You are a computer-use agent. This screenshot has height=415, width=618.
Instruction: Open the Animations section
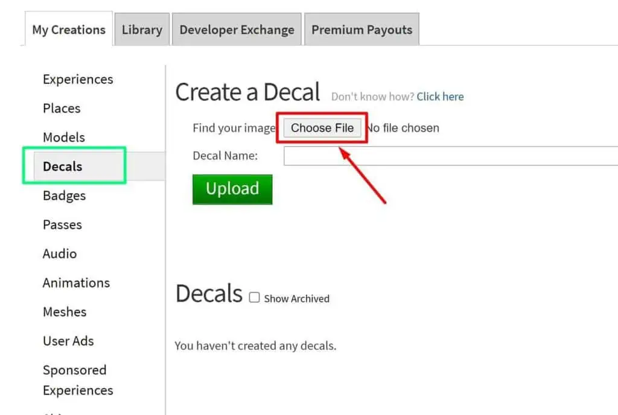[76, 282]
